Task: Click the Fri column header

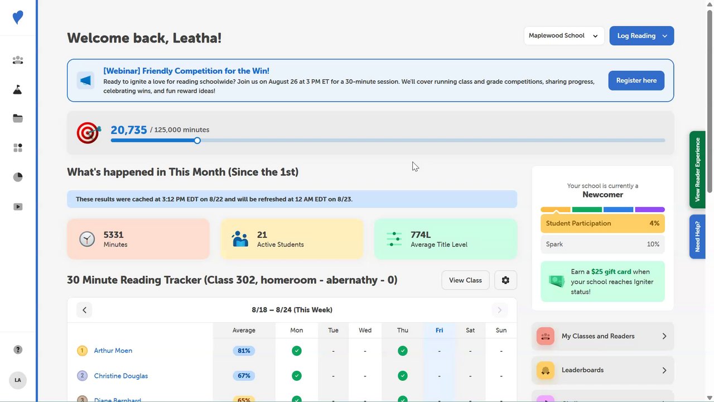Action: coord(440,331)
